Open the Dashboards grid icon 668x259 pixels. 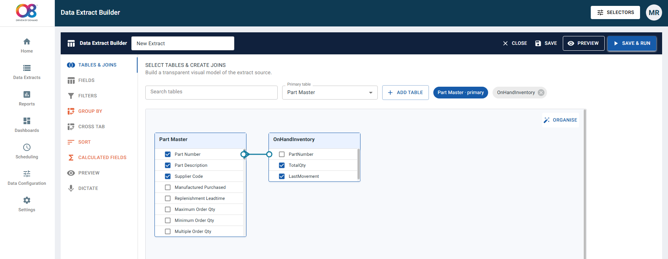pos(27,121)
